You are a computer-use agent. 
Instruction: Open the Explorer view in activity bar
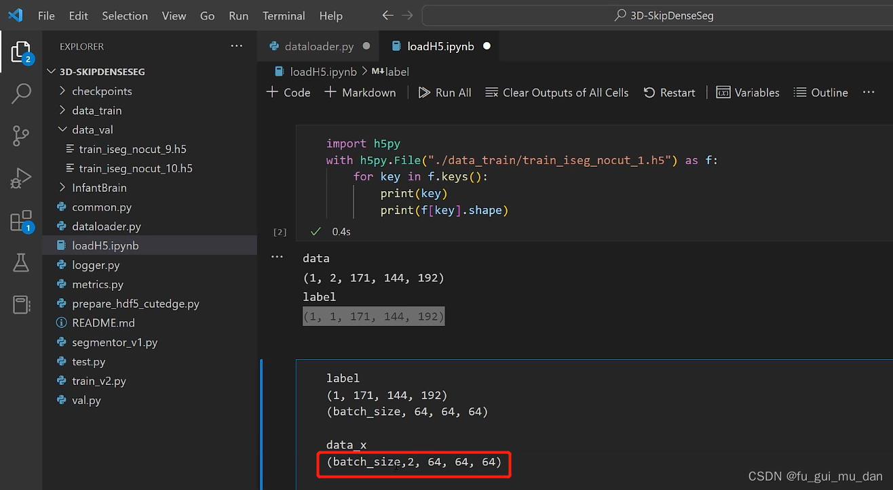pyautogui.click(x=21, y=52)
